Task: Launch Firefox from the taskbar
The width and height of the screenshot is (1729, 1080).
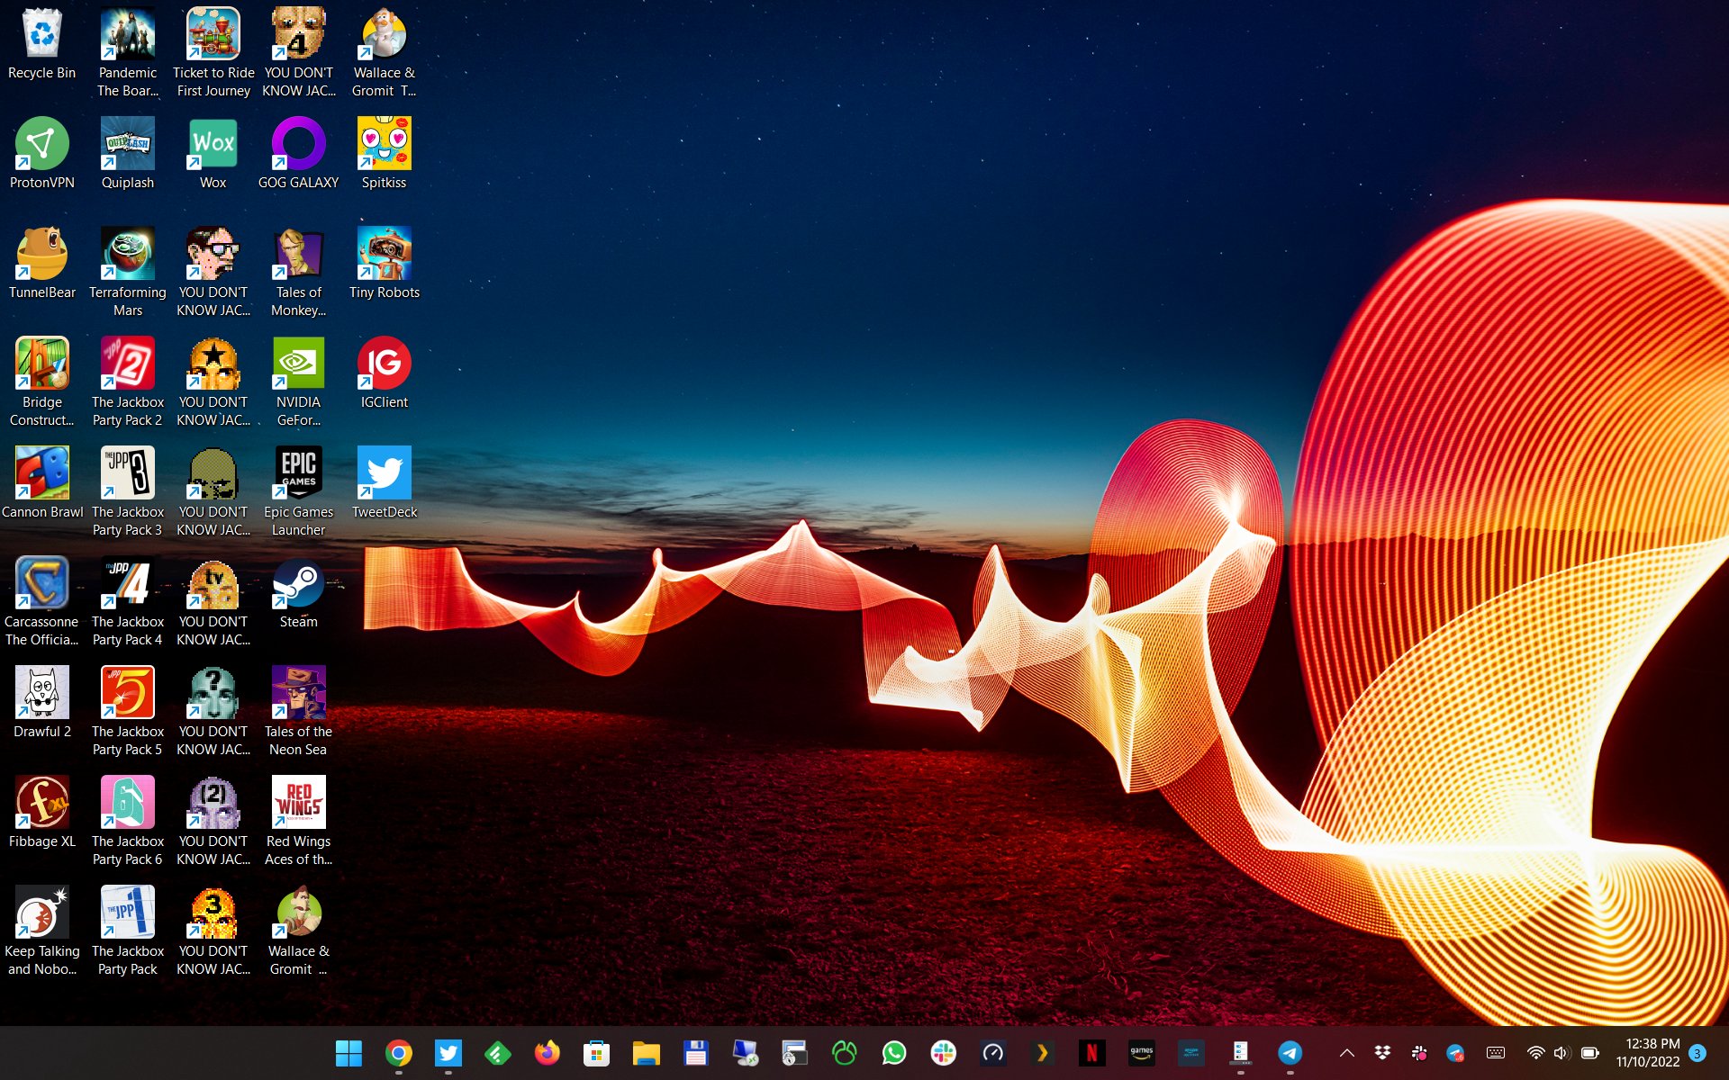Action: click(x=547, y=1052)
